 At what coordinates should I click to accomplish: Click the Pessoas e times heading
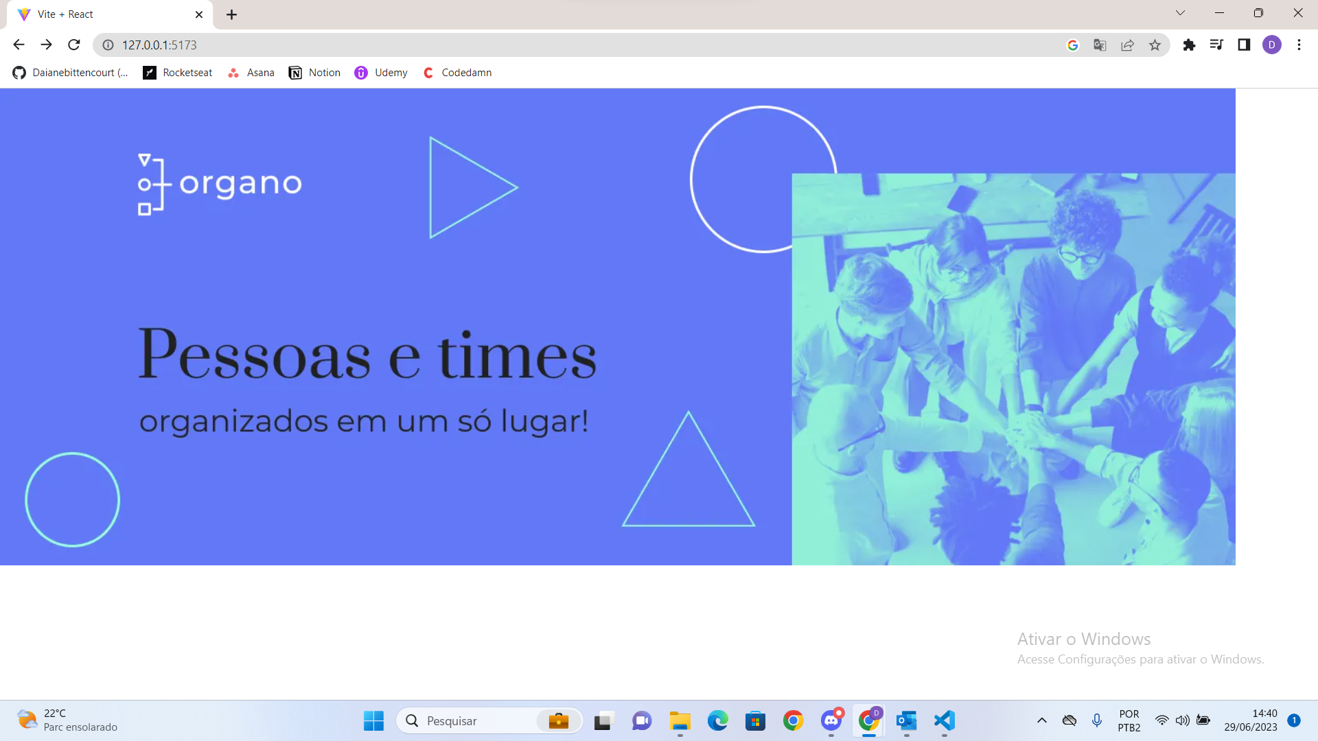[368, 354]
